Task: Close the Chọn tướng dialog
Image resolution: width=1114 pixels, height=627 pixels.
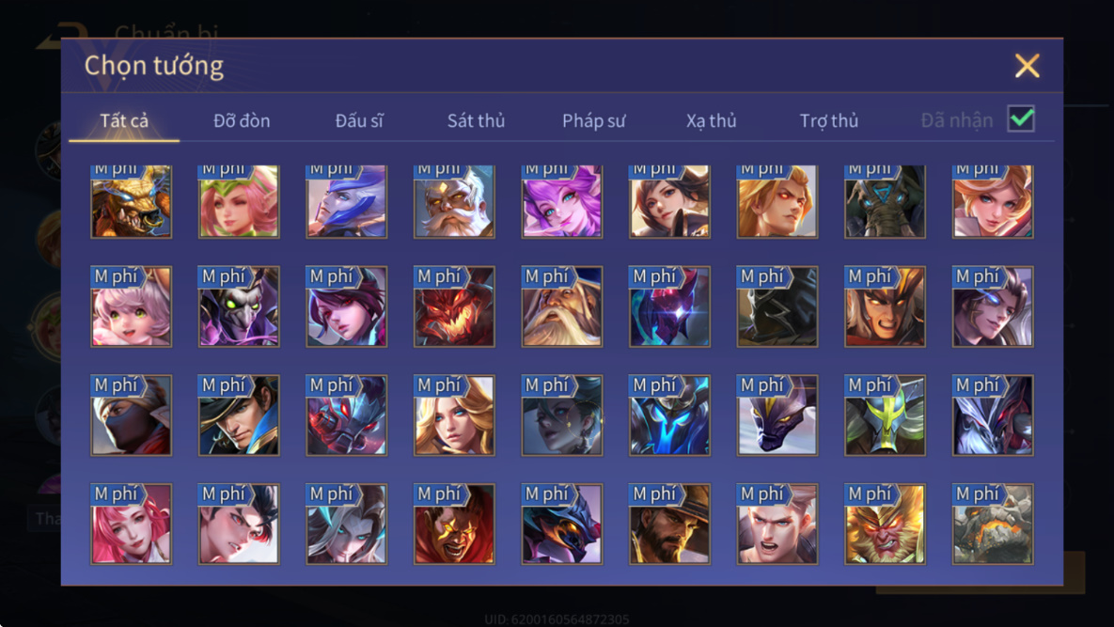Action: point(1027,66)
